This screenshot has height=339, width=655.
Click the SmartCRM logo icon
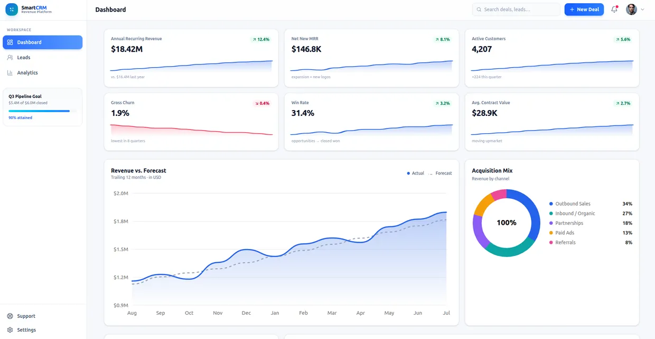tap(12, 10)
